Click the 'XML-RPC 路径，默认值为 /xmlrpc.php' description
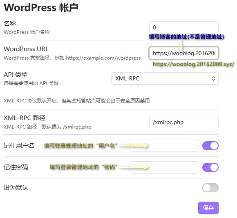Image resolution: width=237 pixels, height=218 pixels. (47, 127)
